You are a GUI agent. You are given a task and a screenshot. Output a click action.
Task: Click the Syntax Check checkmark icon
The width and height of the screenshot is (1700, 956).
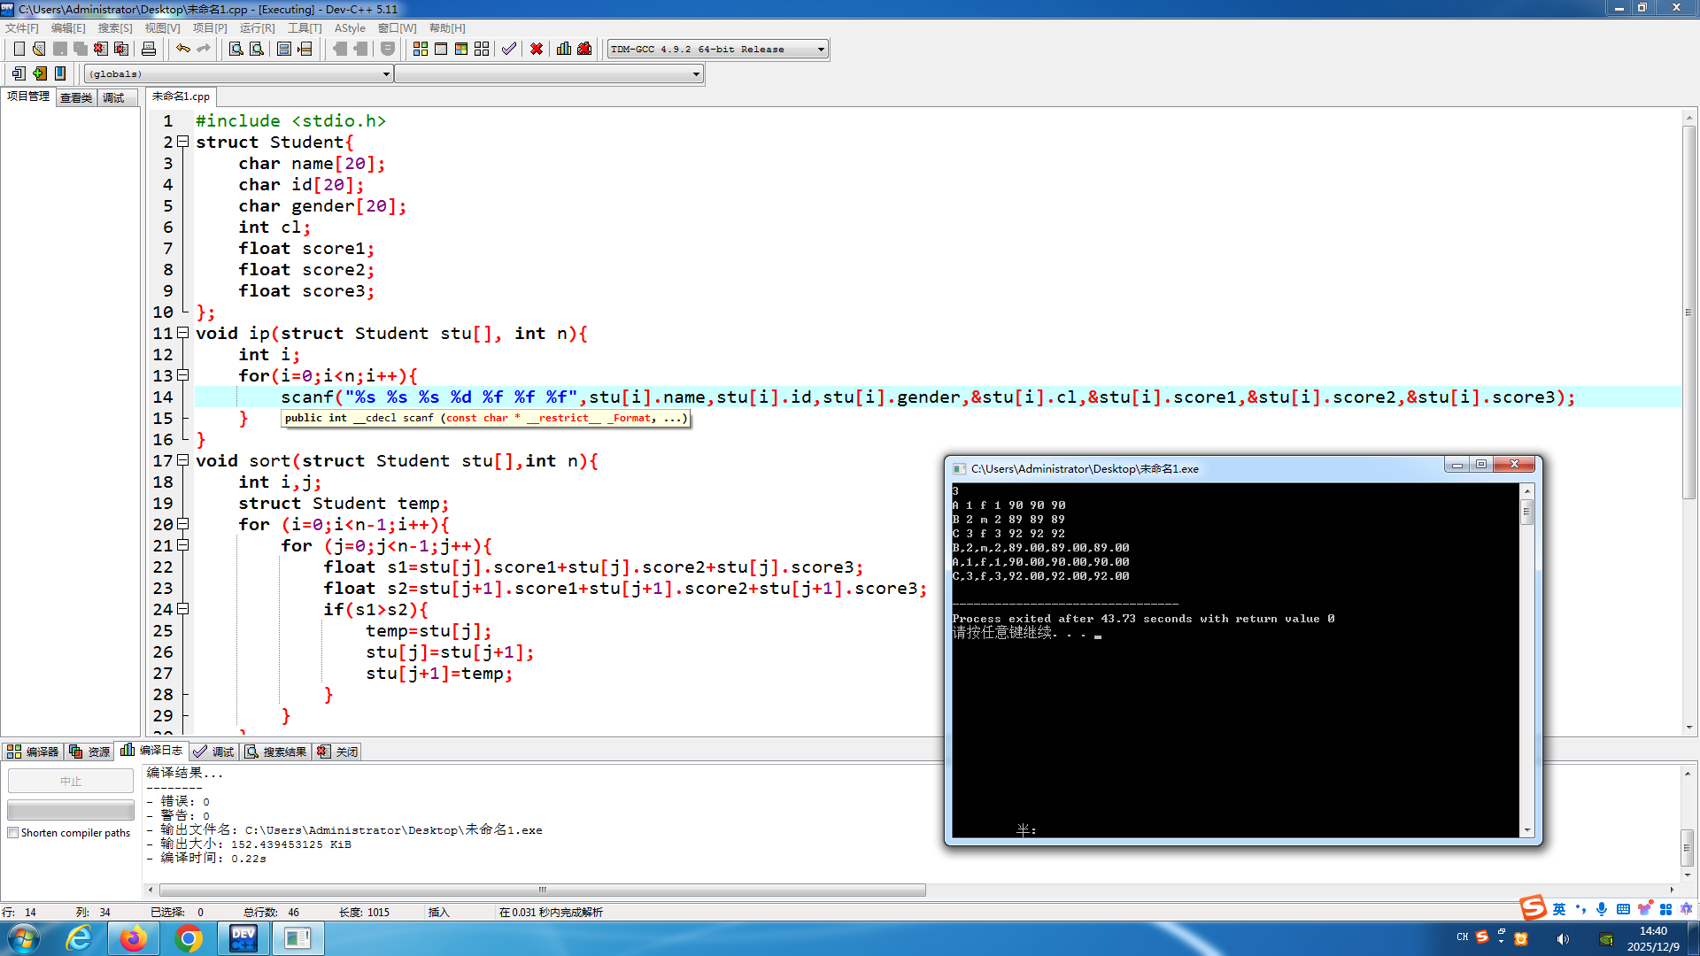pyautogui.click(x=508, y=49)
